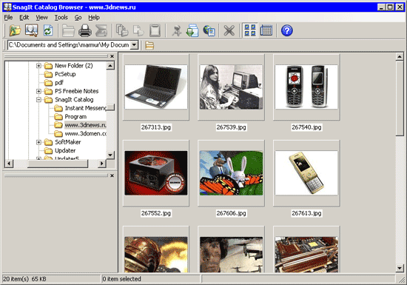Viewport: 407px width, 285px height.
Task: Click the 267613.jpg file name label
Action: tap(306, 213)
